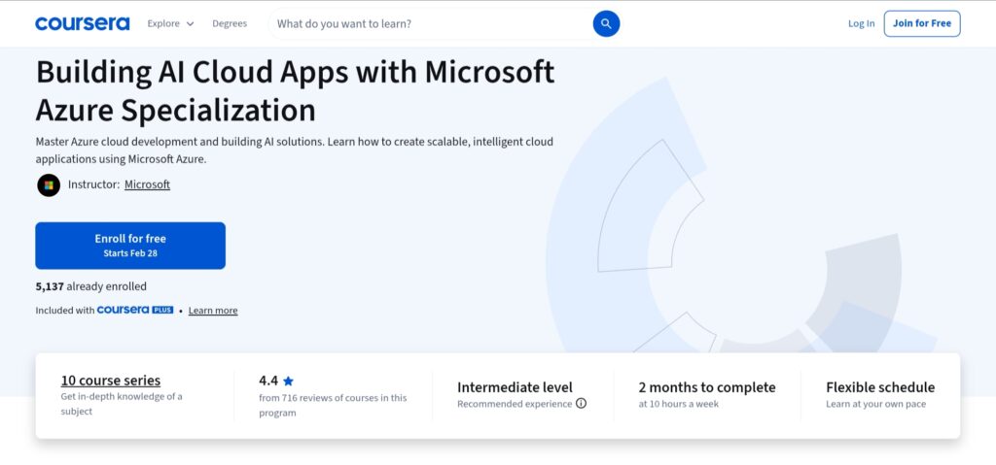This screenshot has height=465, width=996.
Task: Click the Coursera Plus logo
Action: (134, 310)
